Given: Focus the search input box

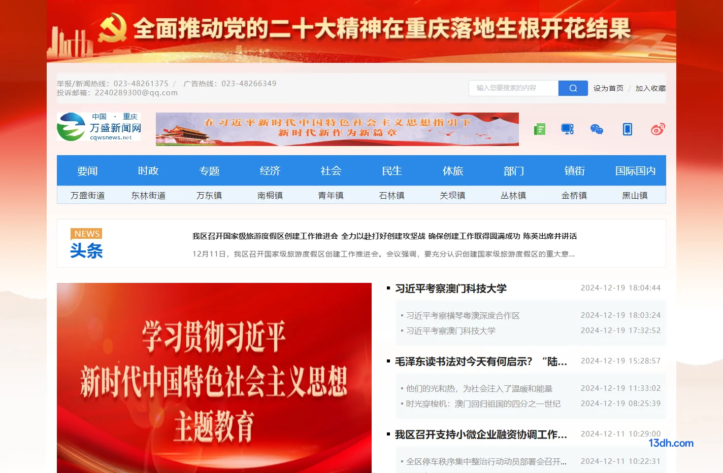Looking at the screenshot, I should pos(513,88).
